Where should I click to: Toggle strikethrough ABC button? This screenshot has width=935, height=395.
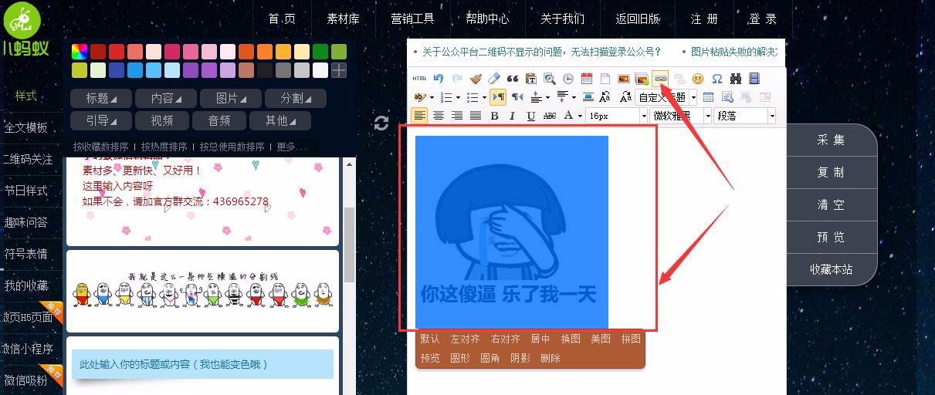(x=550, y=116)
